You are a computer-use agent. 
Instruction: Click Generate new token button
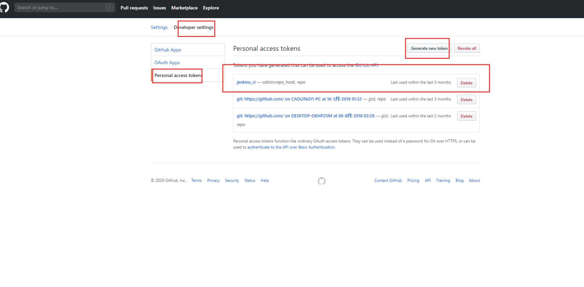[x=429, y=48]
